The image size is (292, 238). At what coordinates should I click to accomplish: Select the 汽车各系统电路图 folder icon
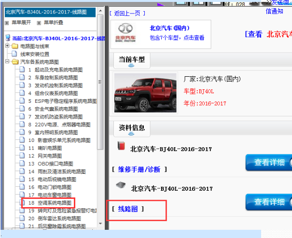click(x=15, y=61)
